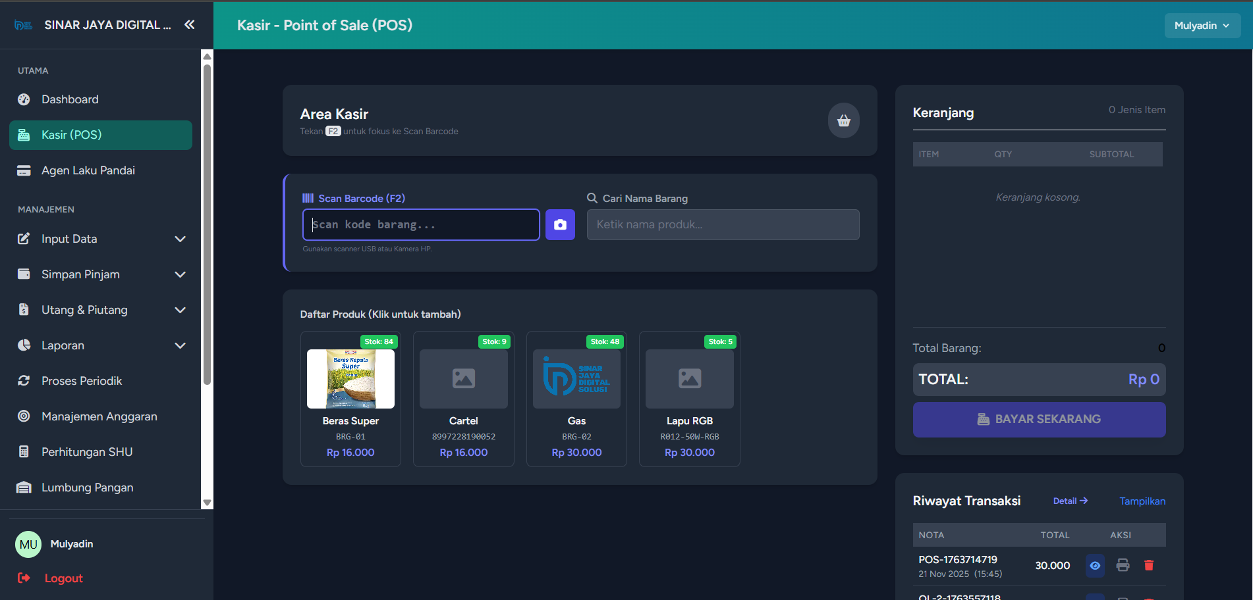Open Agen Laku Pandai menu item

[88, 170]
